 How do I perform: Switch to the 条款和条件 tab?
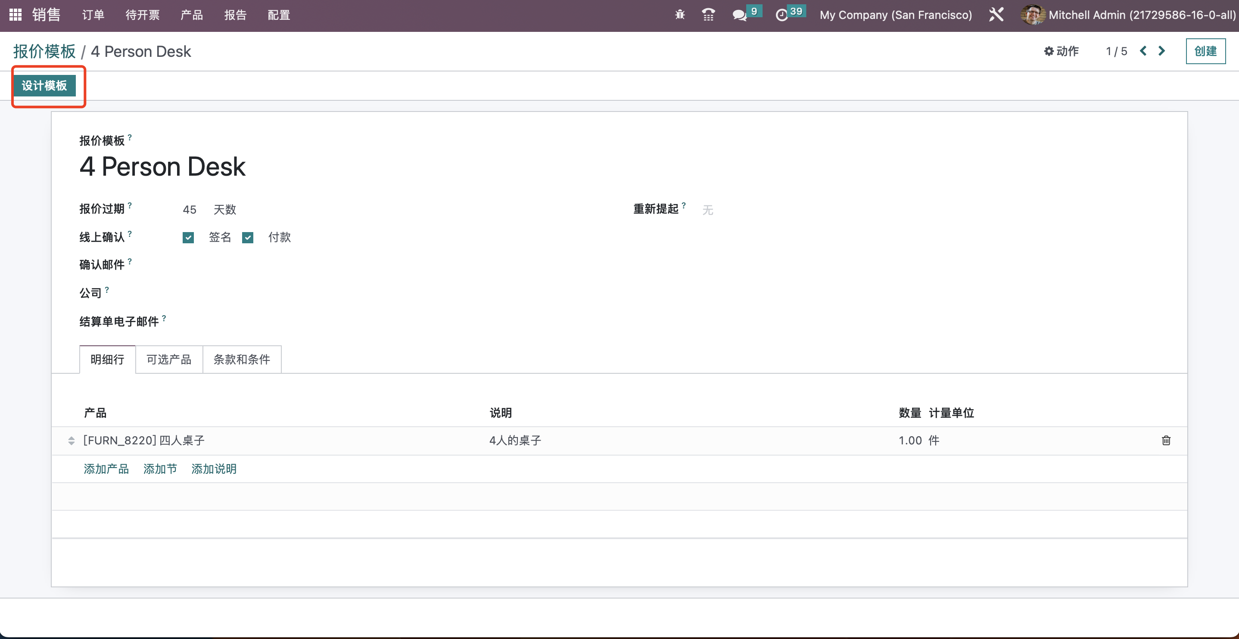tap(242, 359)
